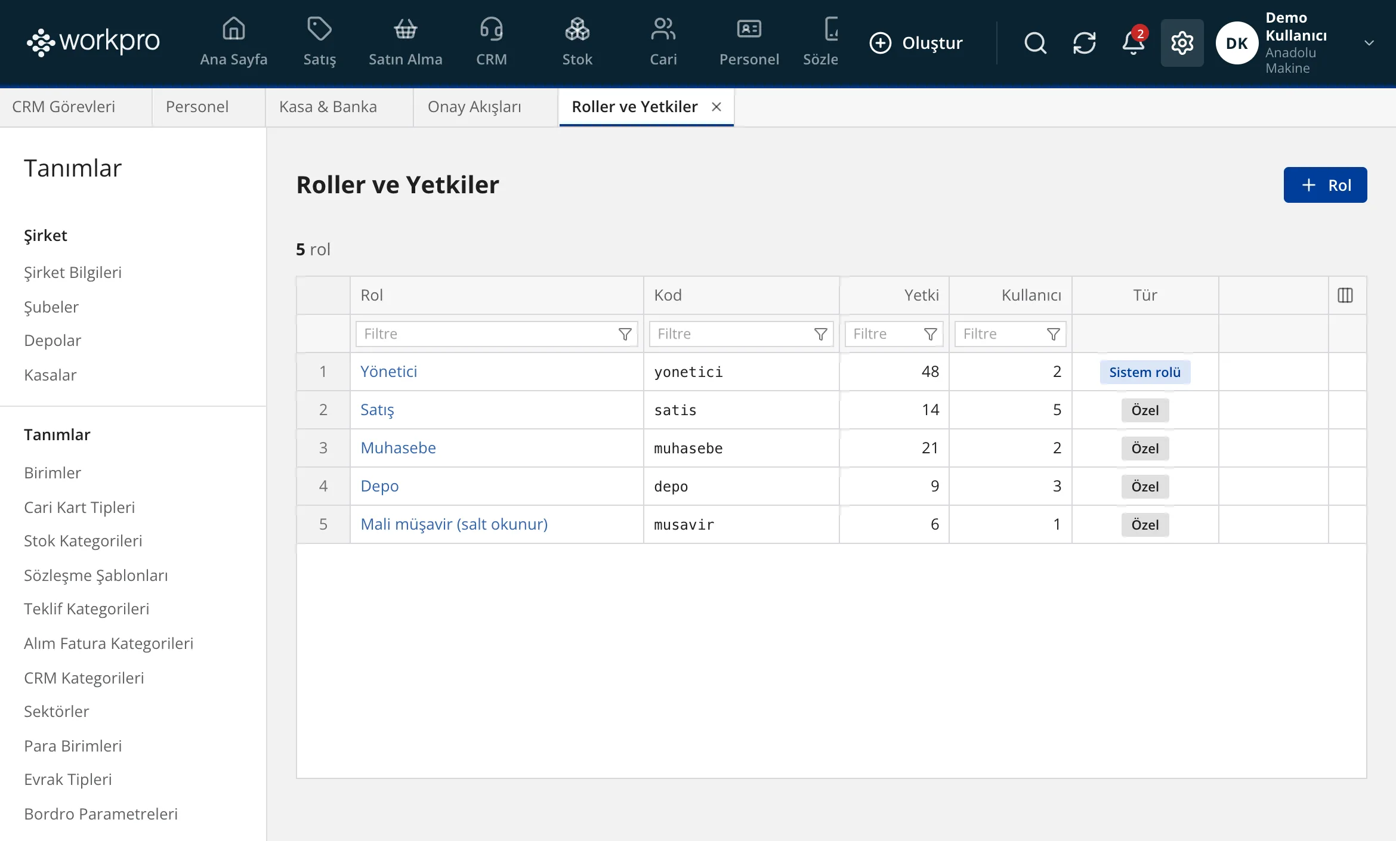Click the search magnifier icon
1396x841 pixels.
pos(1035,43)
